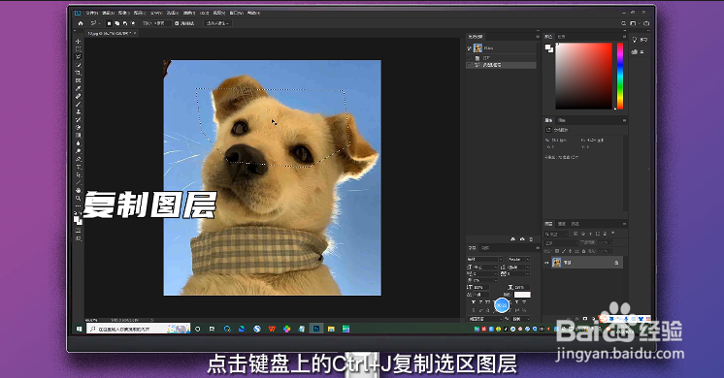The height and width of the screenshot is (378, 724).
Task: Switch to the Paragraph tab
Action: [485, 248]
